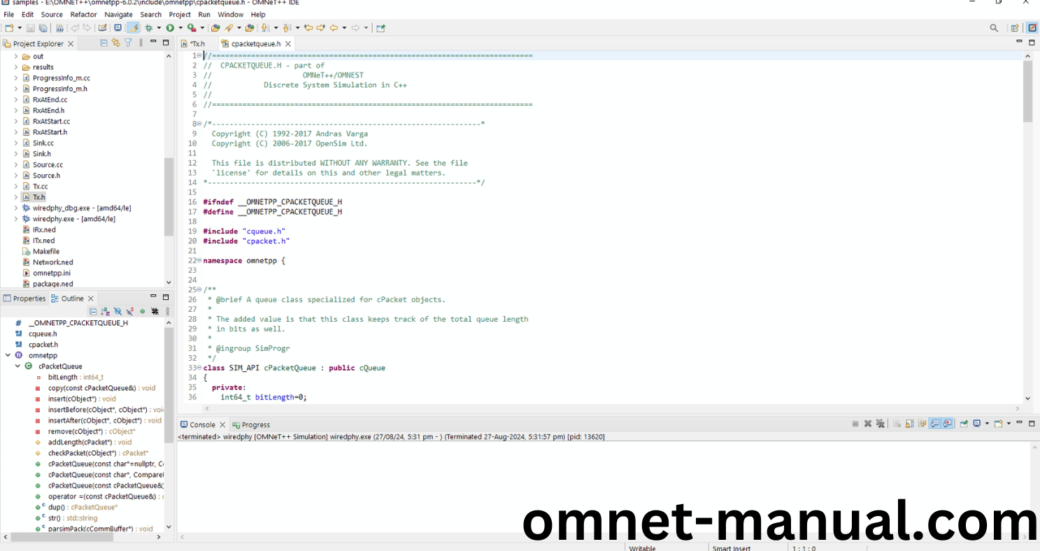
Task: Switch to the *Tx.h editor tab
Action: pos(197,43)
